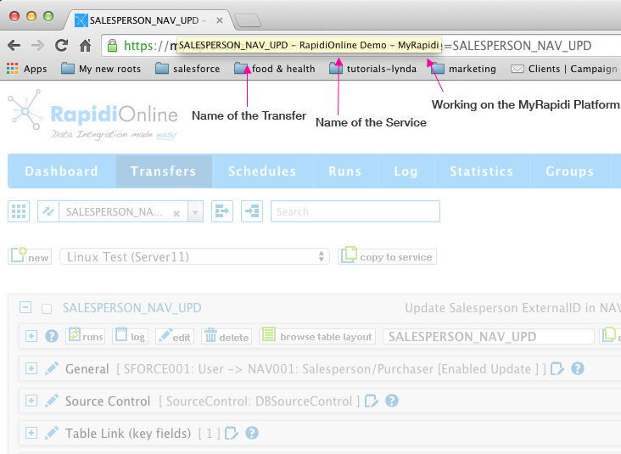
Task: Click the edit note icon after General summary
Action: [x=557, y=368]
